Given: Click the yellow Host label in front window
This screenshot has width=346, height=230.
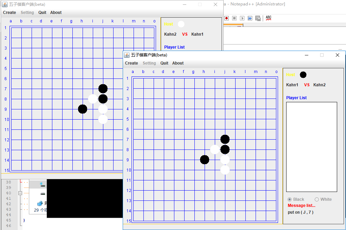Looking at the screenshot, I should [290, 75].
